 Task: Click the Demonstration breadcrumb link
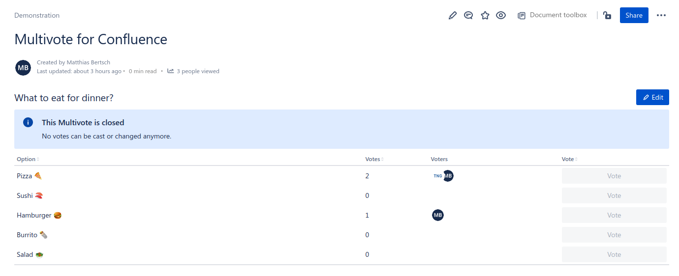click(x=37, y=16)
